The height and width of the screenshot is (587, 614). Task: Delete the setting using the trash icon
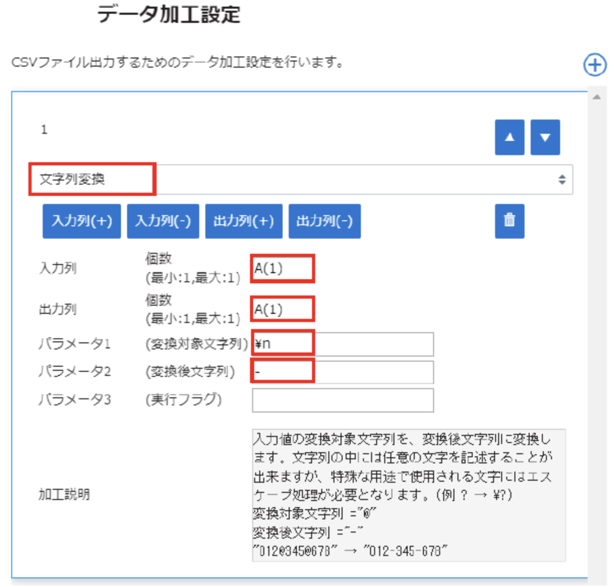(509, 221)
